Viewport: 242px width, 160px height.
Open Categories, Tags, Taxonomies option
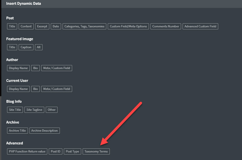[84, 26]
